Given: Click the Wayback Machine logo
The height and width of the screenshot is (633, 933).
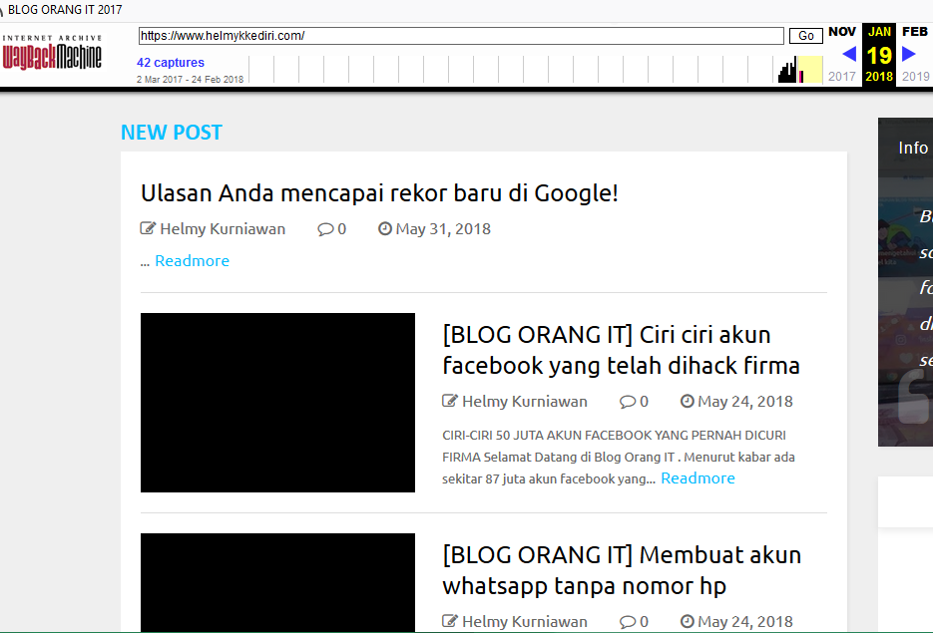Looking at the screenshot, I should 52,52.
